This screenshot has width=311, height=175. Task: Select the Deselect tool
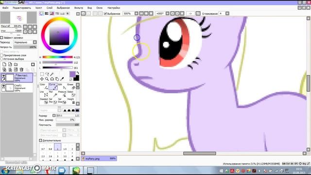44,101
